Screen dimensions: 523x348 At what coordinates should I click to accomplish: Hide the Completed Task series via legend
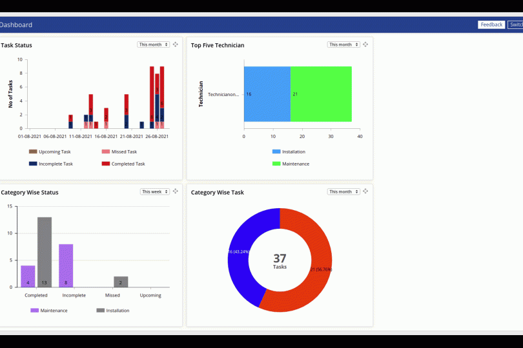(x=123, y=164)
